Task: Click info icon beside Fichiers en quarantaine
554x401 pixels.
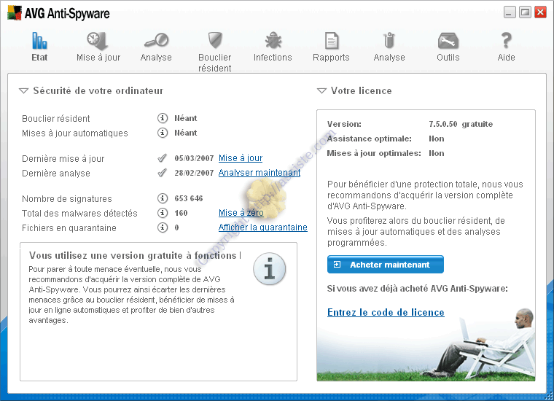Action: 162,227
